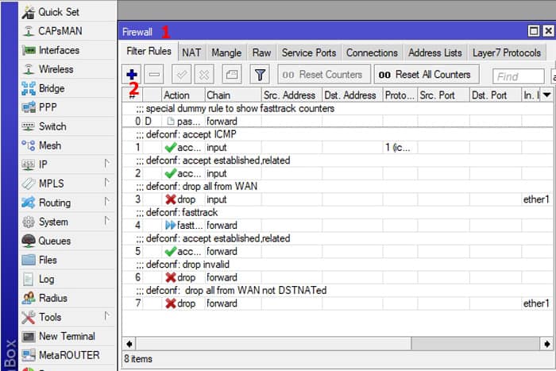Click the Filter funnel toolbar button
Viewport: 556px width, 371px height.
pyautogui.click(x=260, y=75)
